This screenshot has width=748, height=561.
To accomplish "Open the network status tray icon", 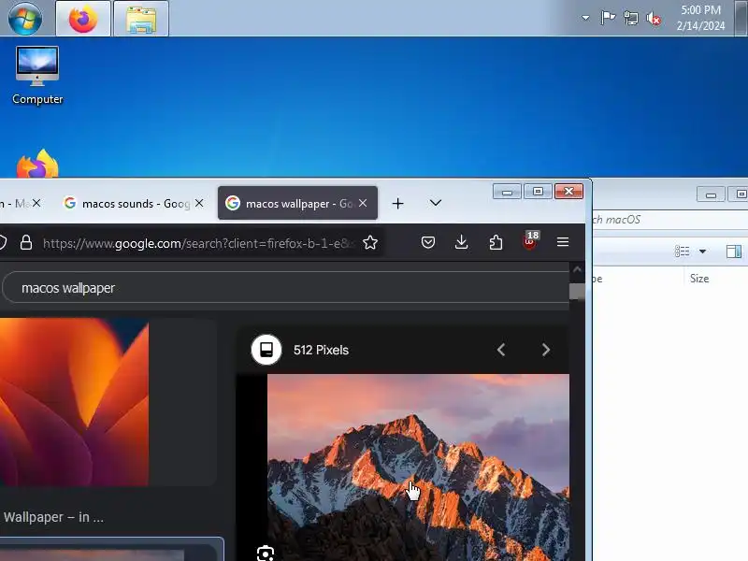I will (x=630, y=18).
